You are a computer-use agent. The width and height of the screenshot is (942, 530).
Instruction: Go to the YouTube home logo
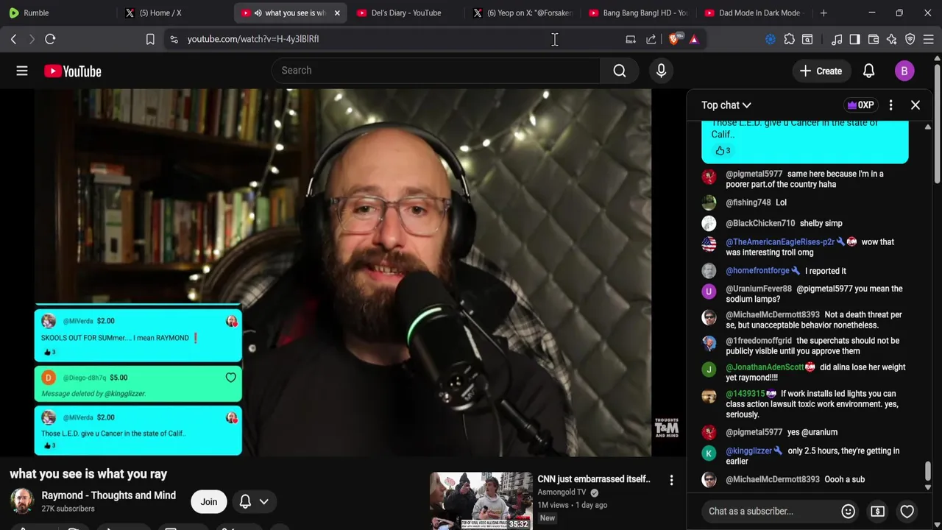72,71
